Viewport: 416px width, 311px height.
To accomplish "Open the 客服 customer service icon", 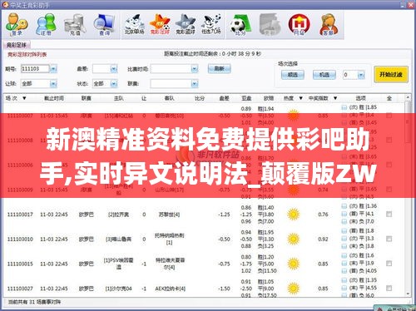I will click(x=329, y=24).
